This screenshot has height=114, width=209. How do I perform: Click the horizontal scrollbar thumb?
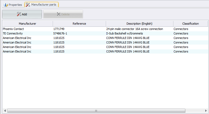(96, 111)
